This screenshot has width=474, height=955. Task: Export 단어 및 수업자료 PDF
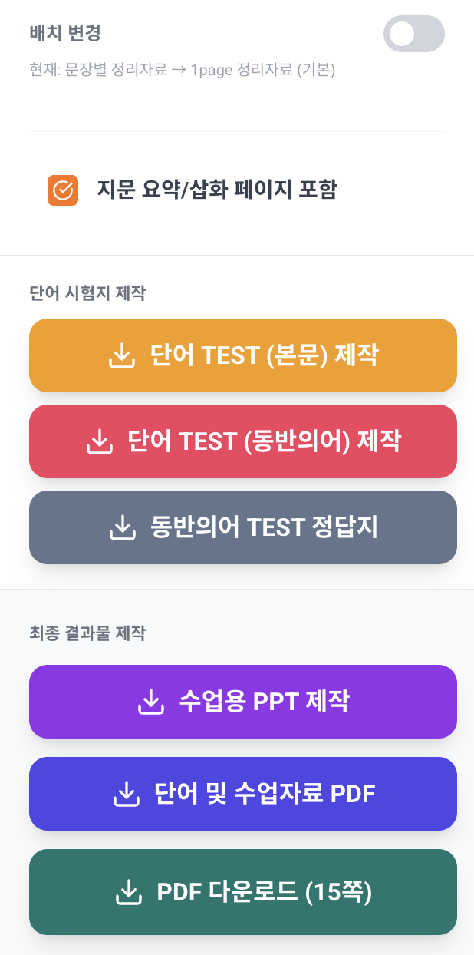243,794
